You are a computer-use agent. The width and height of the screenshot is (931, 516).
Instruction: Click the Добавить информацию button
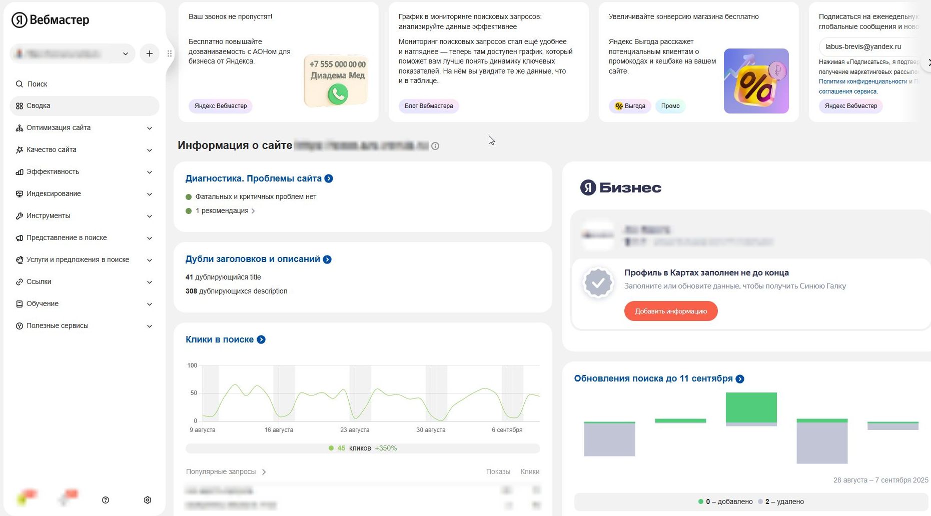671,311
